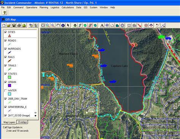180x139 pixels.
Task: Click the Print map icon
Action: click(19, 25)
